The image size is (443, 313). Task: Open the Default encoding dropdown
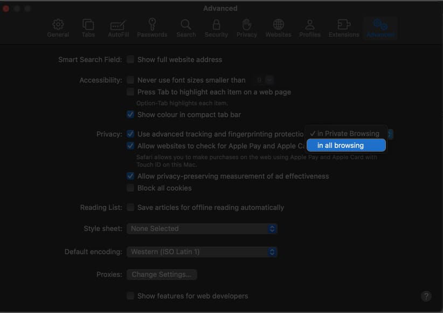pyautogui.click(x=202, y=251)
